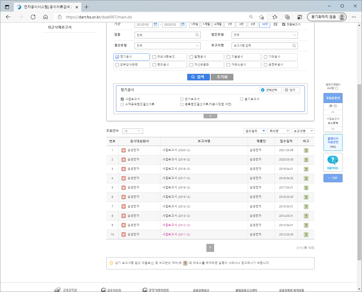Image resolution: width=362 pixels, height=292 pixels.
Task: Open the 최근삭제보고서 sidebar link
Action: 60,27
